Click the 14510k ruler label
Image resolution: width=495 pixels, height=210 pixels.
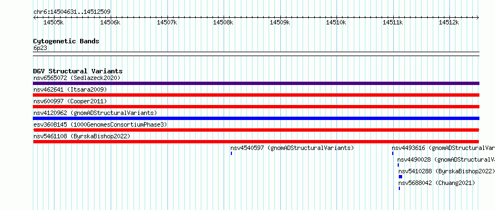(x=336, y=22)
